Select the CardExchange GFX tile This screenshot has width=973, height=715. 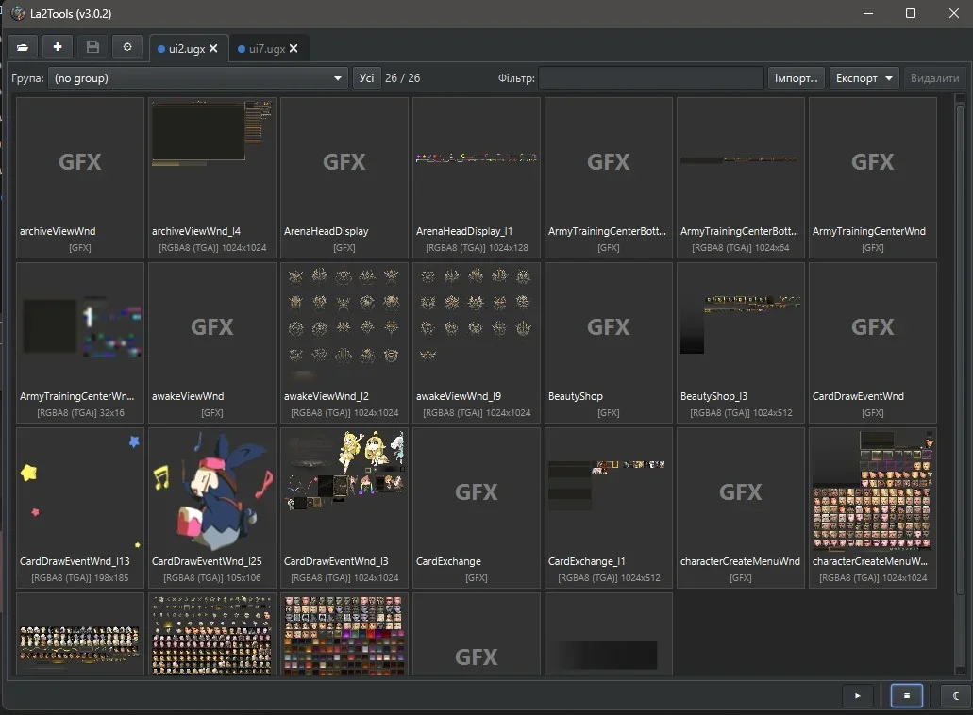(477, 507)
